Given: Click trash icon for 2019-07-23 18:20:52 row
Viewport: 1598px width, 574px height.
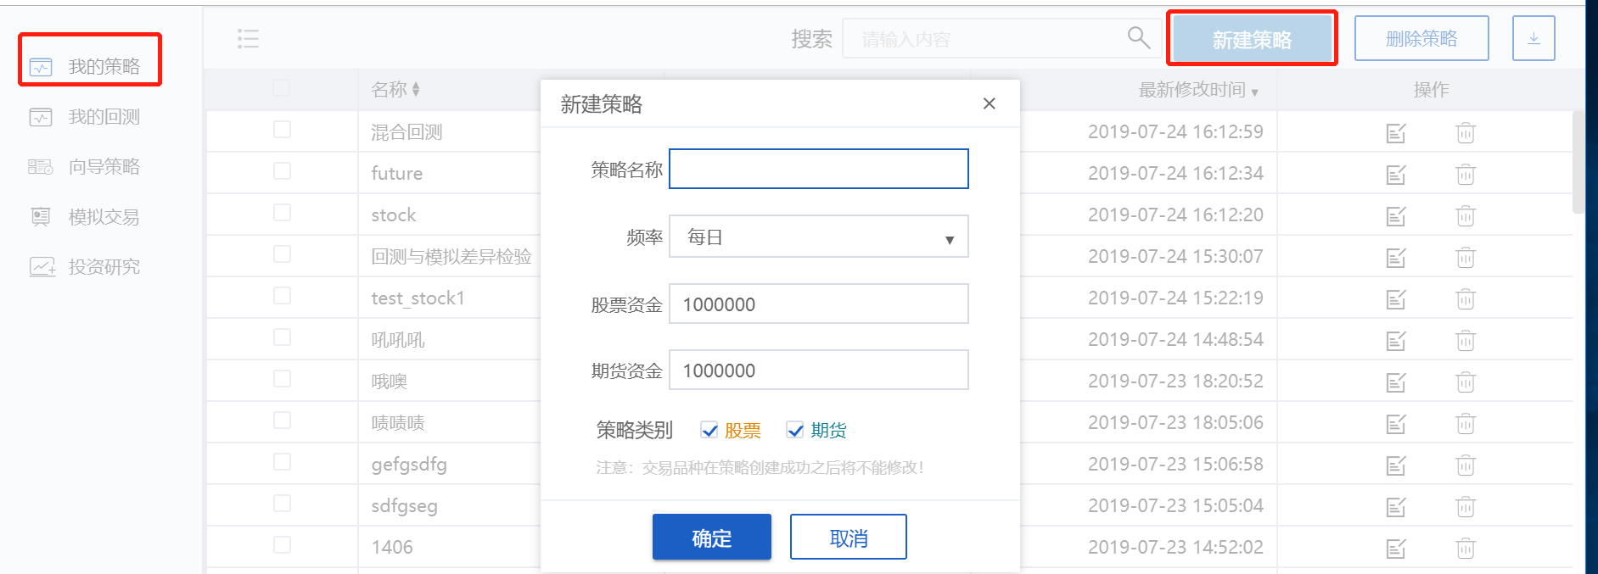Looking at the screenshot, I should (x=1465, y=382).
